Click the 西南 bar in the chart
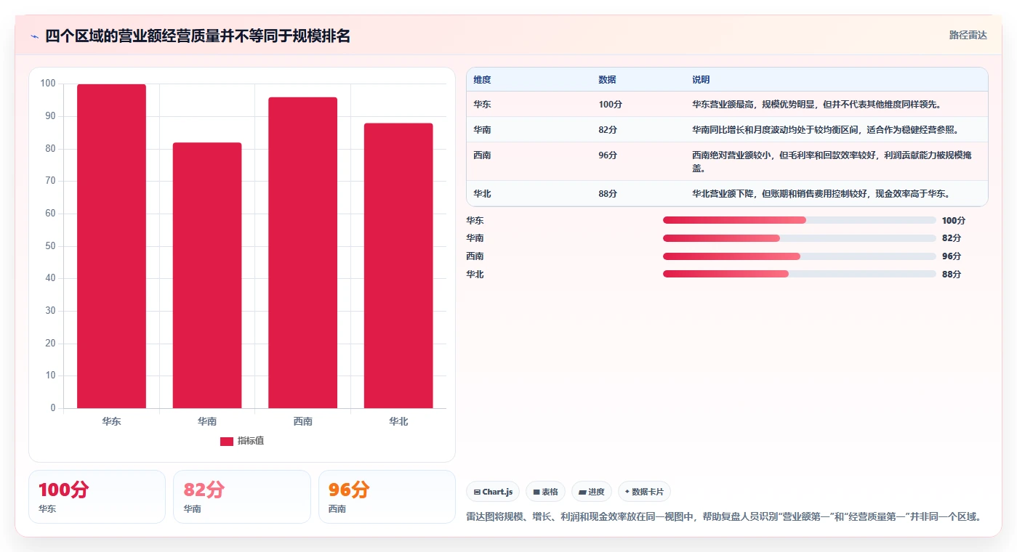Viewport: 1017px width, 552px height. tap(302, 253)
